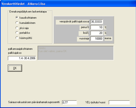Screen dimensions: 136x108
Task: Choose the kumulatiivinen calculation method
Action: point(17,23)
